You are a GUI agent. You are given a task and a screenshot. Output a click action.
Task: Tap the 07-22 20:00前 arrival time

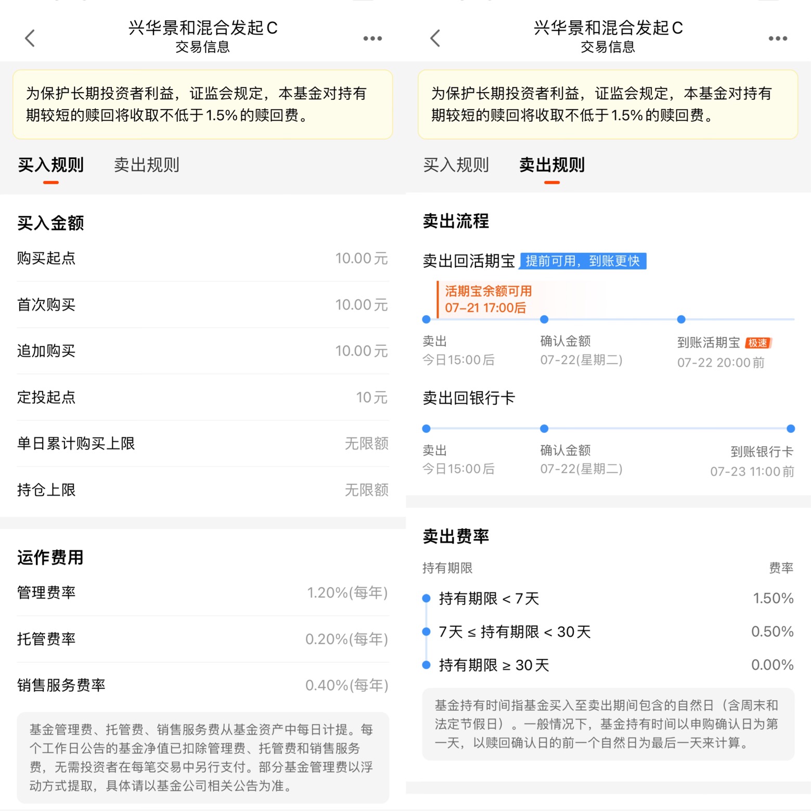pos(721,363)
